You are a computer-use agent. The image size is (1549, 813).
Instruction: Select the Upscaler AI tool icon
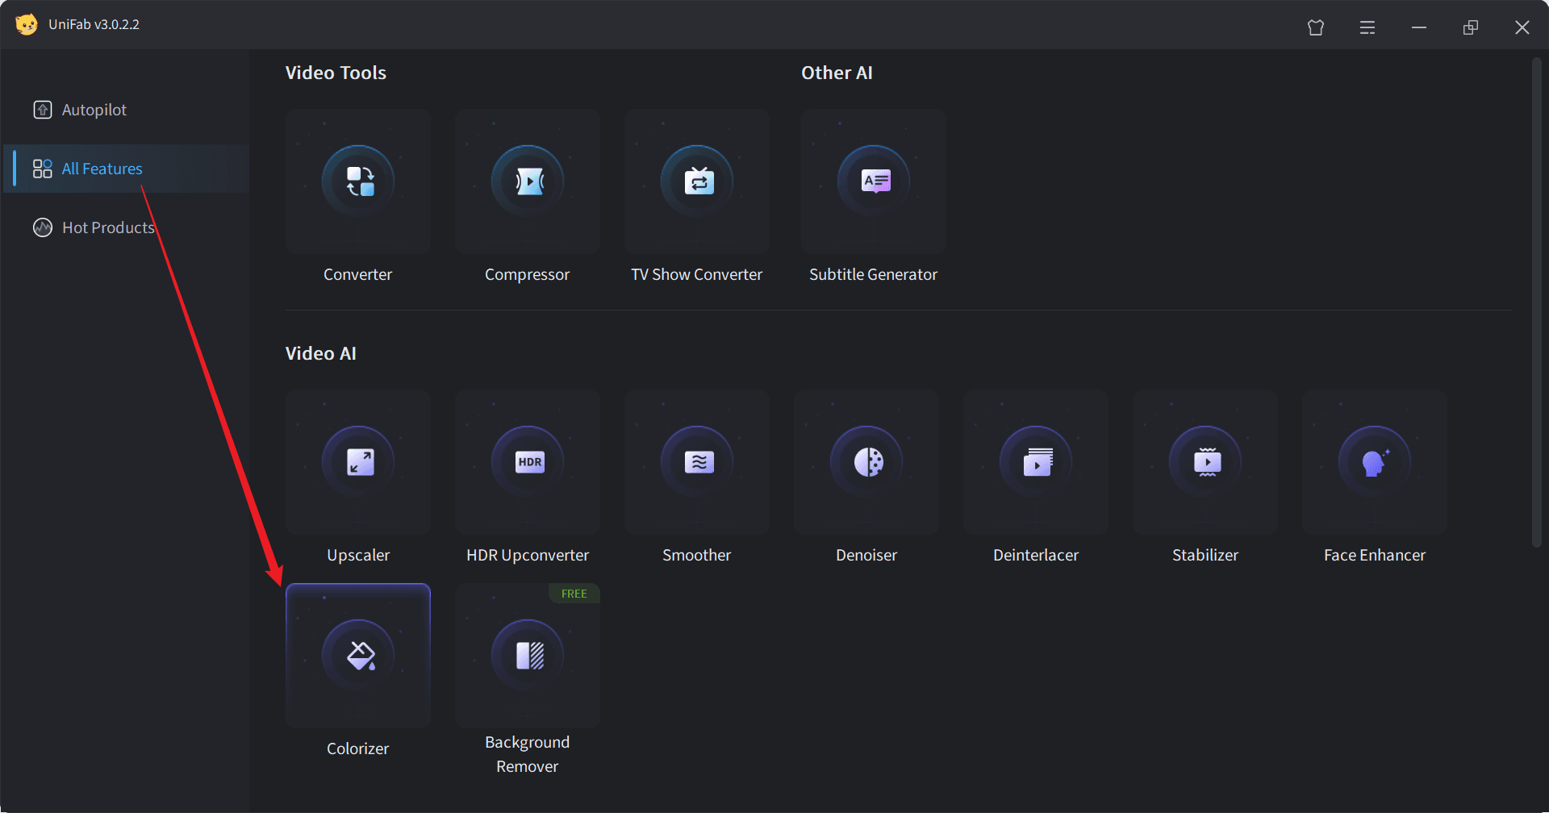(358, 462)
